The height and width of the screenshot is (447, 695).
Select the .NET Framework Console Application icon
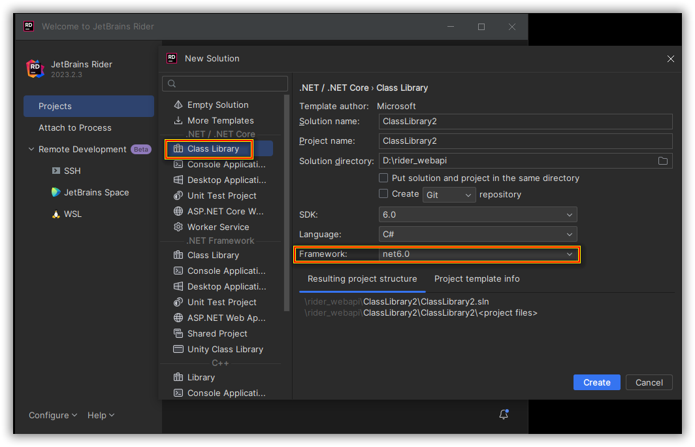coord(178,271)
